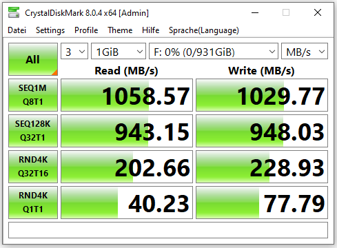Viewport: 337px width, 248px height.
Task: Minimize the CrystalDiskMark window
Action: (255, 12)
